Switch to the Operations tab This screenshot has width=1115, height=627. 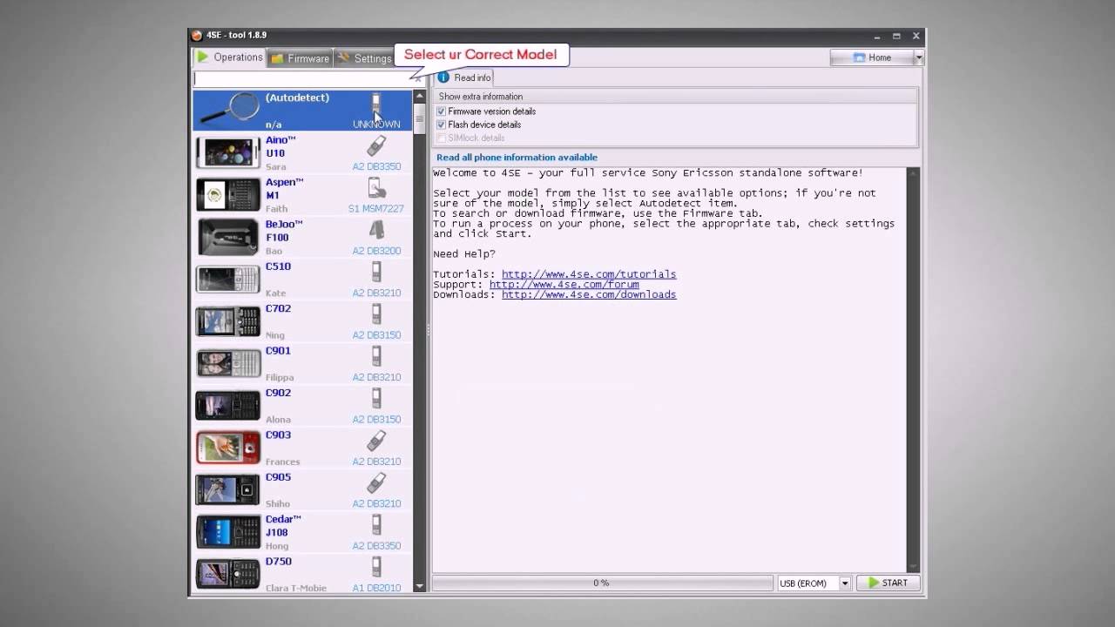[229, 57]
